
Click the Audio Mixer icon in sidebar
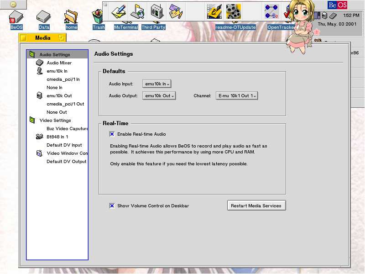click(x=40, y=63)
